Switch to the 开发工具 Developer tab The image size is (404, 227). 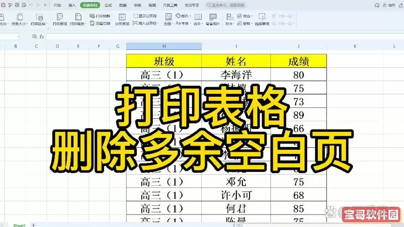click(x=170, y=5)
